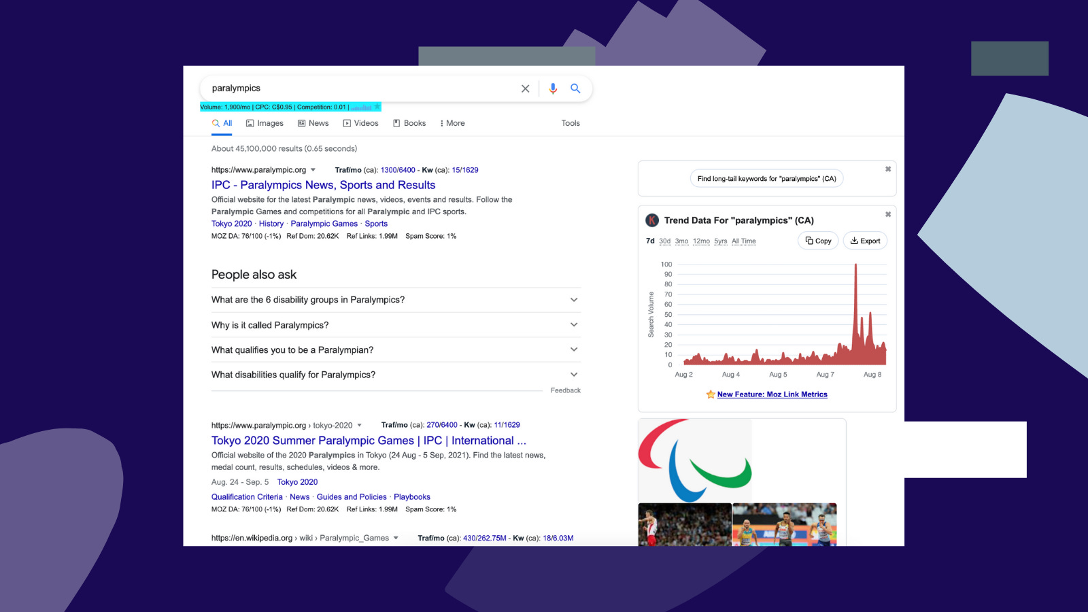The width and height of the screenshot is (1088, 612).
Task: Select the 12mo trend range
Action: pos(702,241)
